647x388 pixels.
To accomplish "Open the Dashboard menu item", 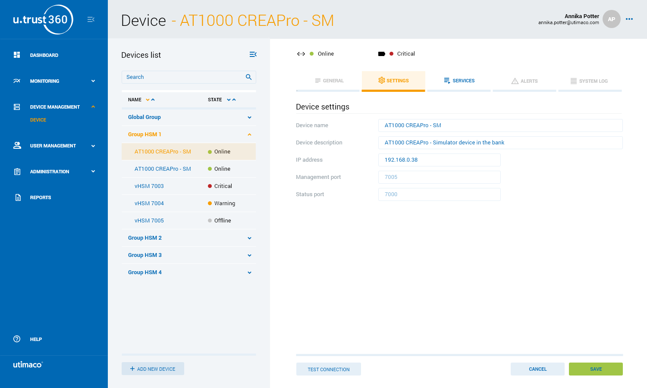I will (44, 55).
